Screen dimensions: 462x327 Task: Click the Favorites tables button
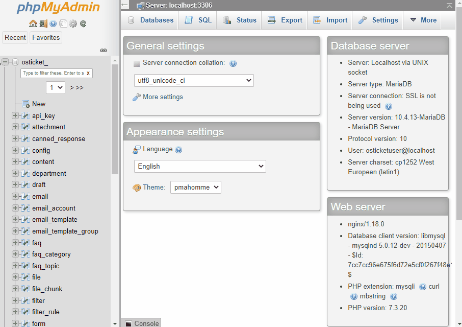(46, 37)
